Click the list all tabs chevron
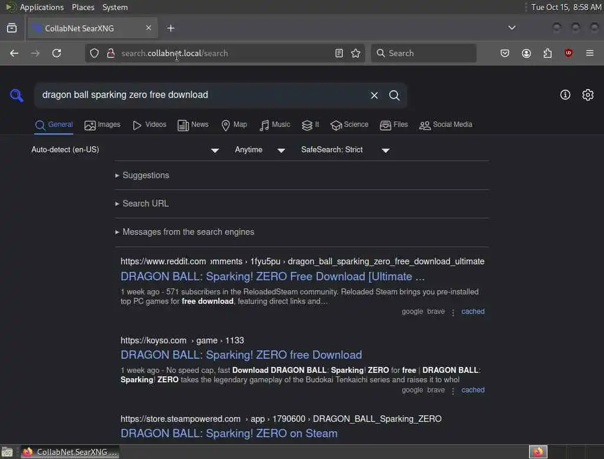This screenshot has width=604, height=459. [511, 28]
